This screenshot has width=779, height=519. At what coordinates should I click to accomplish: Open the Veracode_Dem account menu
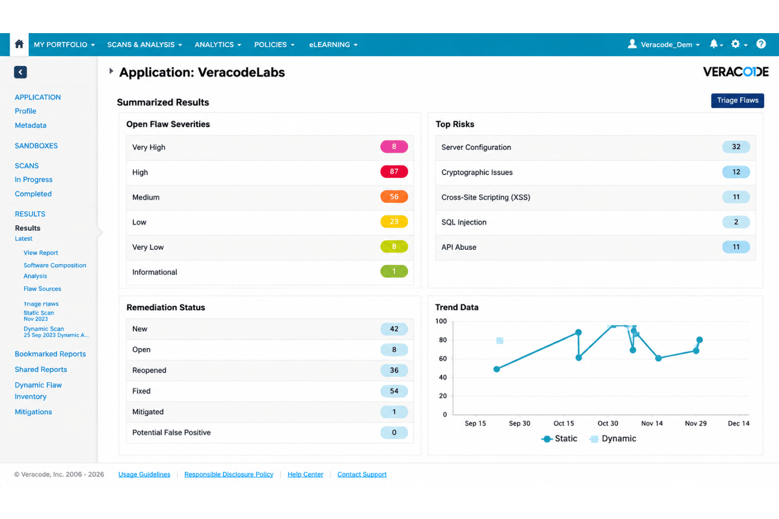pos(670,45)
